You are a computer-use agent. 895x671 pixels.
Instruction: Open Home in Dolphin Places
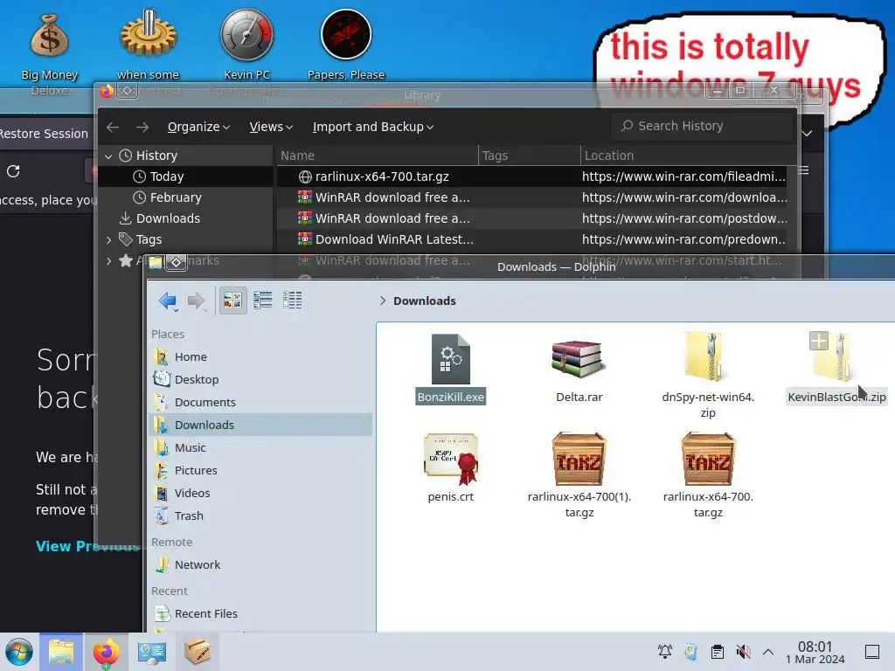pos(260,356)
